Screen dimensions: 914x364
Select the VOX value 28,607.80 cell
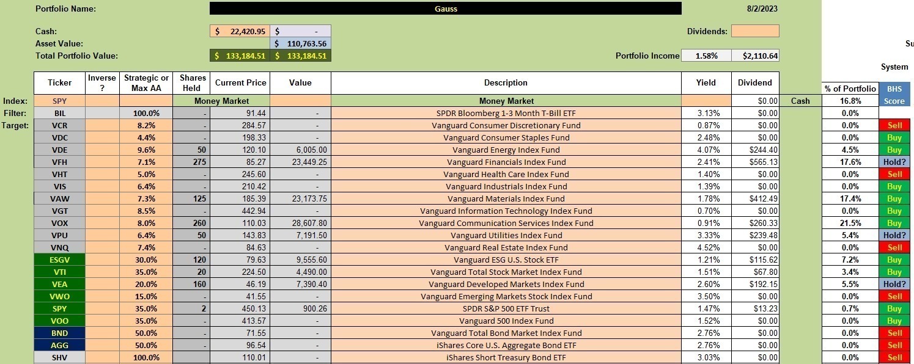point(301,223)
